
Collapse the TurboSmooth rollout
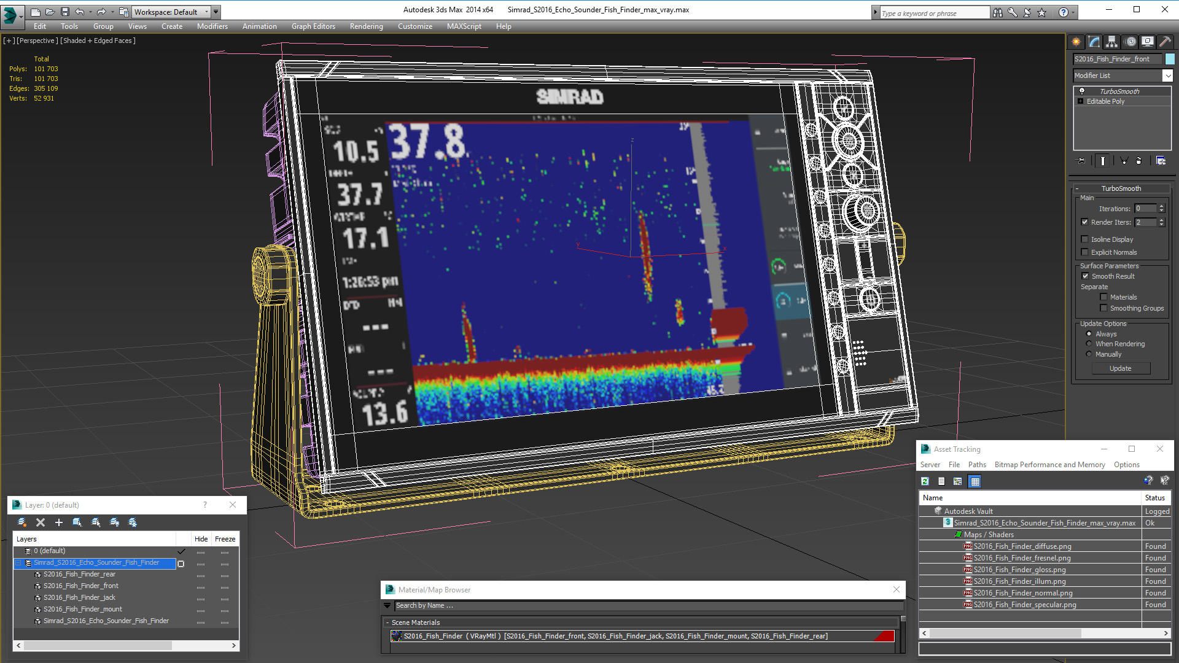click(1121, 188)
